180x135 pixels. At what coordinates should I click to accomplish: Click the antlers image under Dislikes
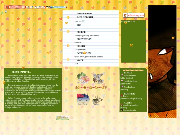tap(99, 99)
